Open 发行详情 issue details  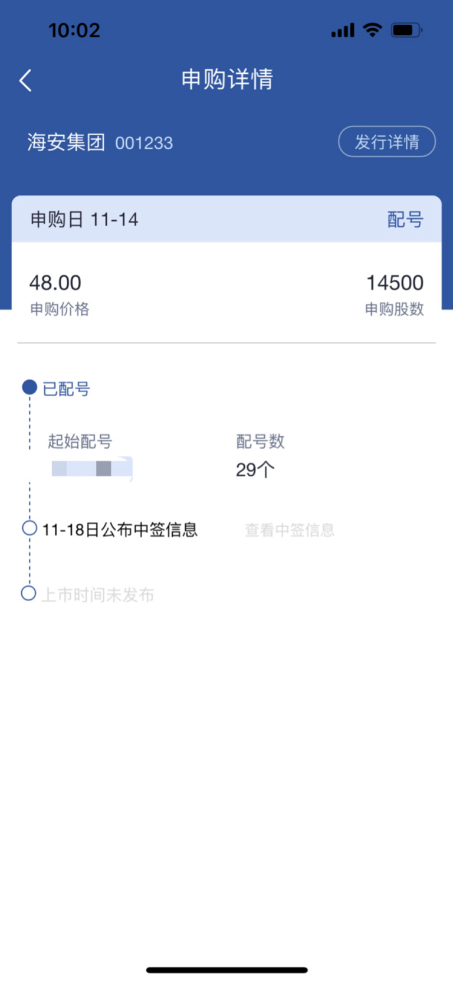pos(386,142)
